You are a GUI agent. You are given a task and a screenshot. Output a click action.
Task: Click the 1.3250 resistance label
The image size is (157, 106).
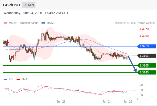pos(144,36)
